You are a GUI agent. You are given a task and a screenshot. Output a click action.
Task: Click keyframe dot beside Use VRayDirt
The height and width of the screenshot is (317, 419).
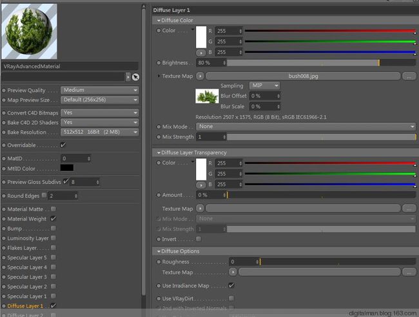159,298
